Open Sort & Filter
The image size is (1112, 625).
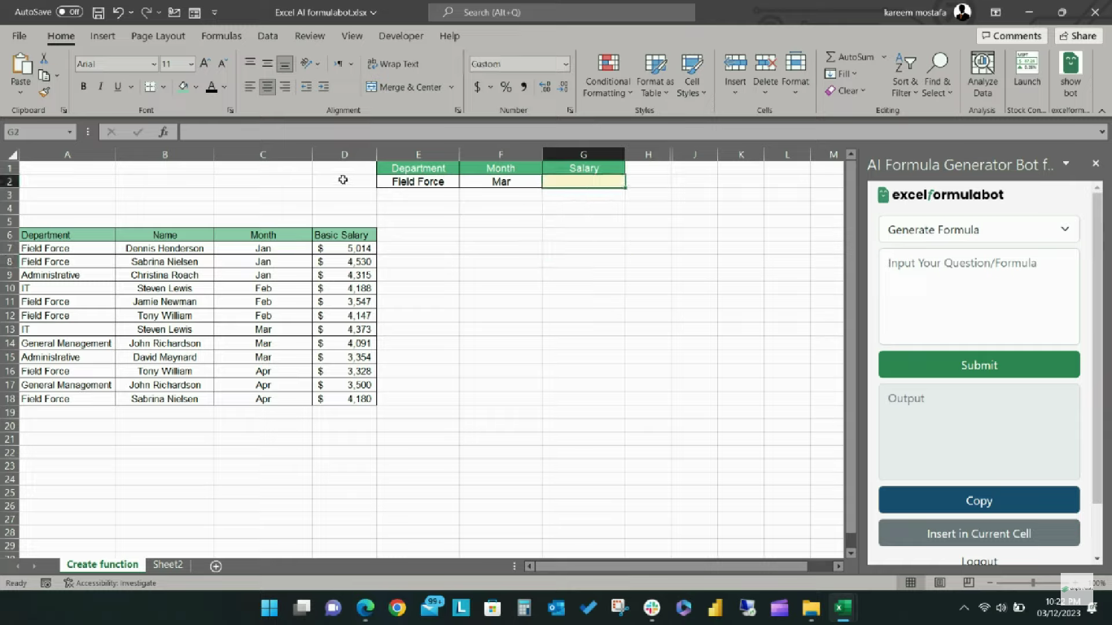point(905,76)
